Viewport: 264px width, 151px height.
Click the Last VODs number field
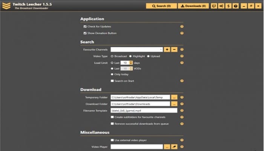[125, 68]
